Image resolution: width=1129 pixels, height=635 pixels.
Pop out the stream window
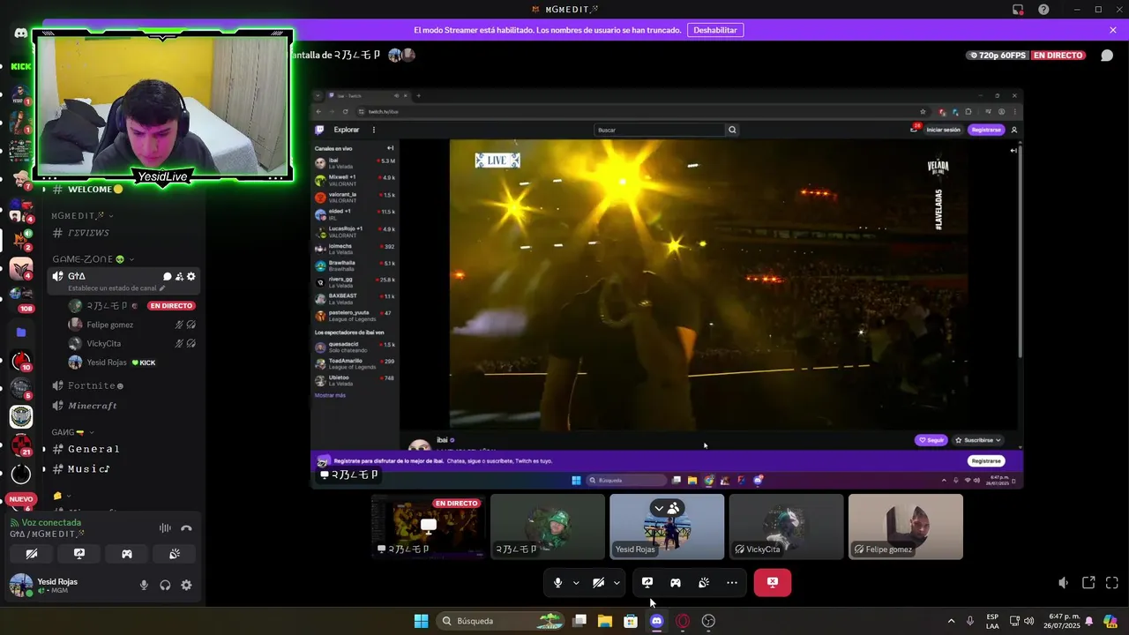tap(1088, 583)
